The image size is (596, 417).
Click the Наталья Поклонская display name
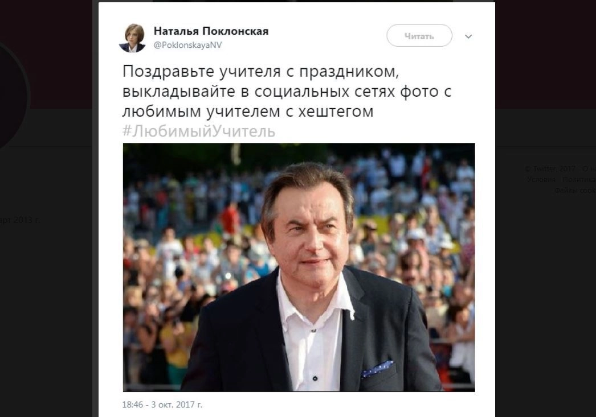click(x=211, y=31)
